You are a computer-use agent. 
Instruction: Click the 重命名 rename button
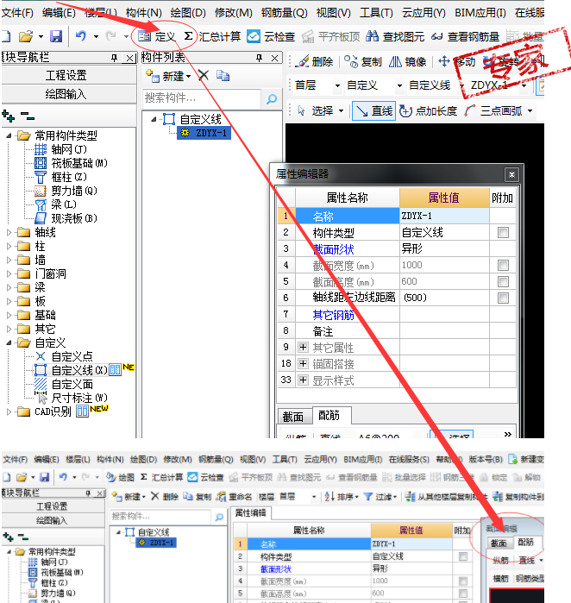click(234, 497)
